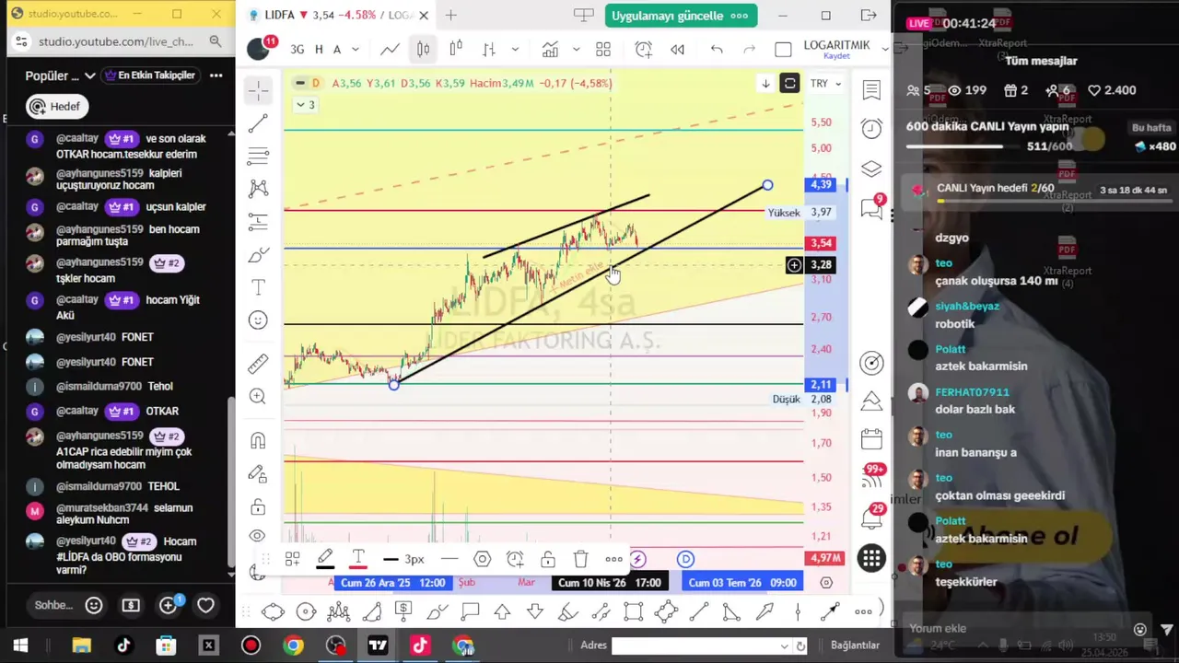Image resolution: width=1179 pixels, height=663 pixels.
Task: Change the text color of selected drawing
Action: 358,558
